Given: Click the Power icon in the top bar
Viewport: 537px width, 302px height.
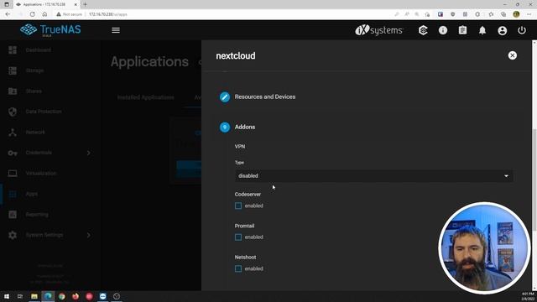Looking at the screenshot, I should pos(522,30).
